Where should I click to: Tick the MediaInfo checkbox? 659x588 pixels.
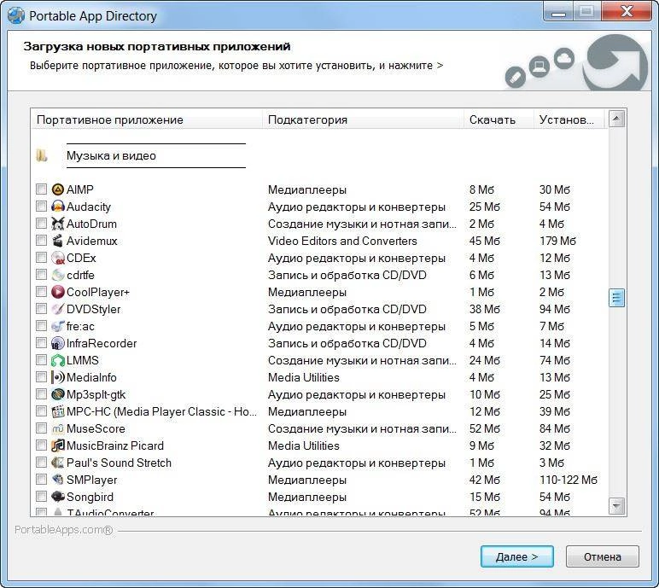[x=41, y=377]
